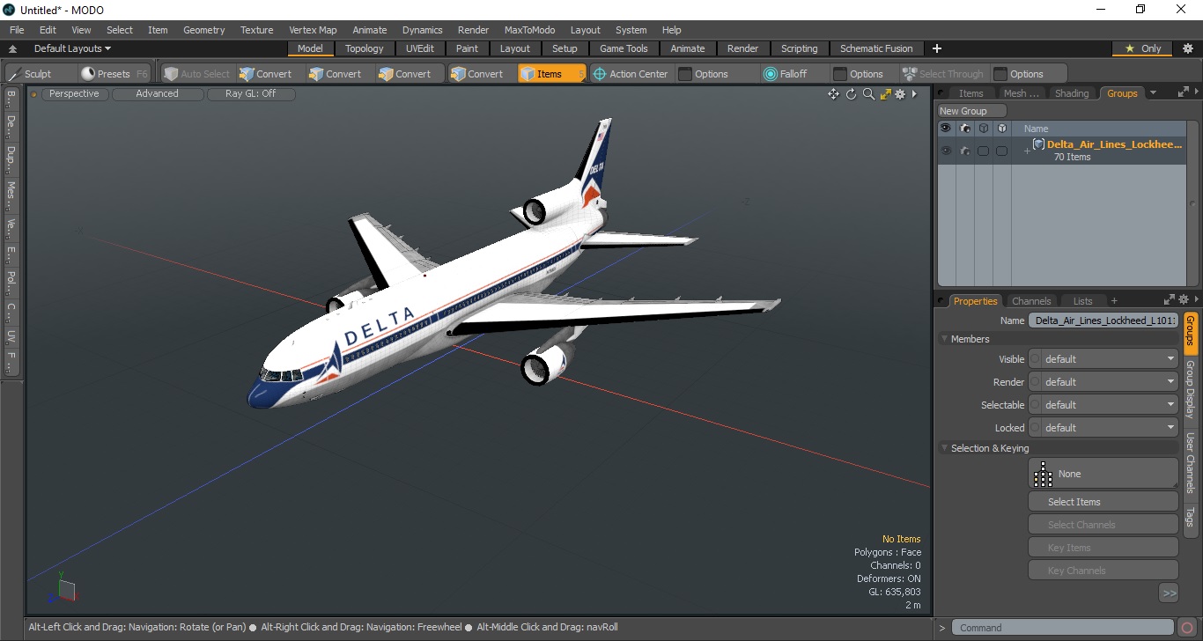Click the Select Items button
This screenshot has width=1203, height=641.
pyautogui.click(x=1103, y=502)
